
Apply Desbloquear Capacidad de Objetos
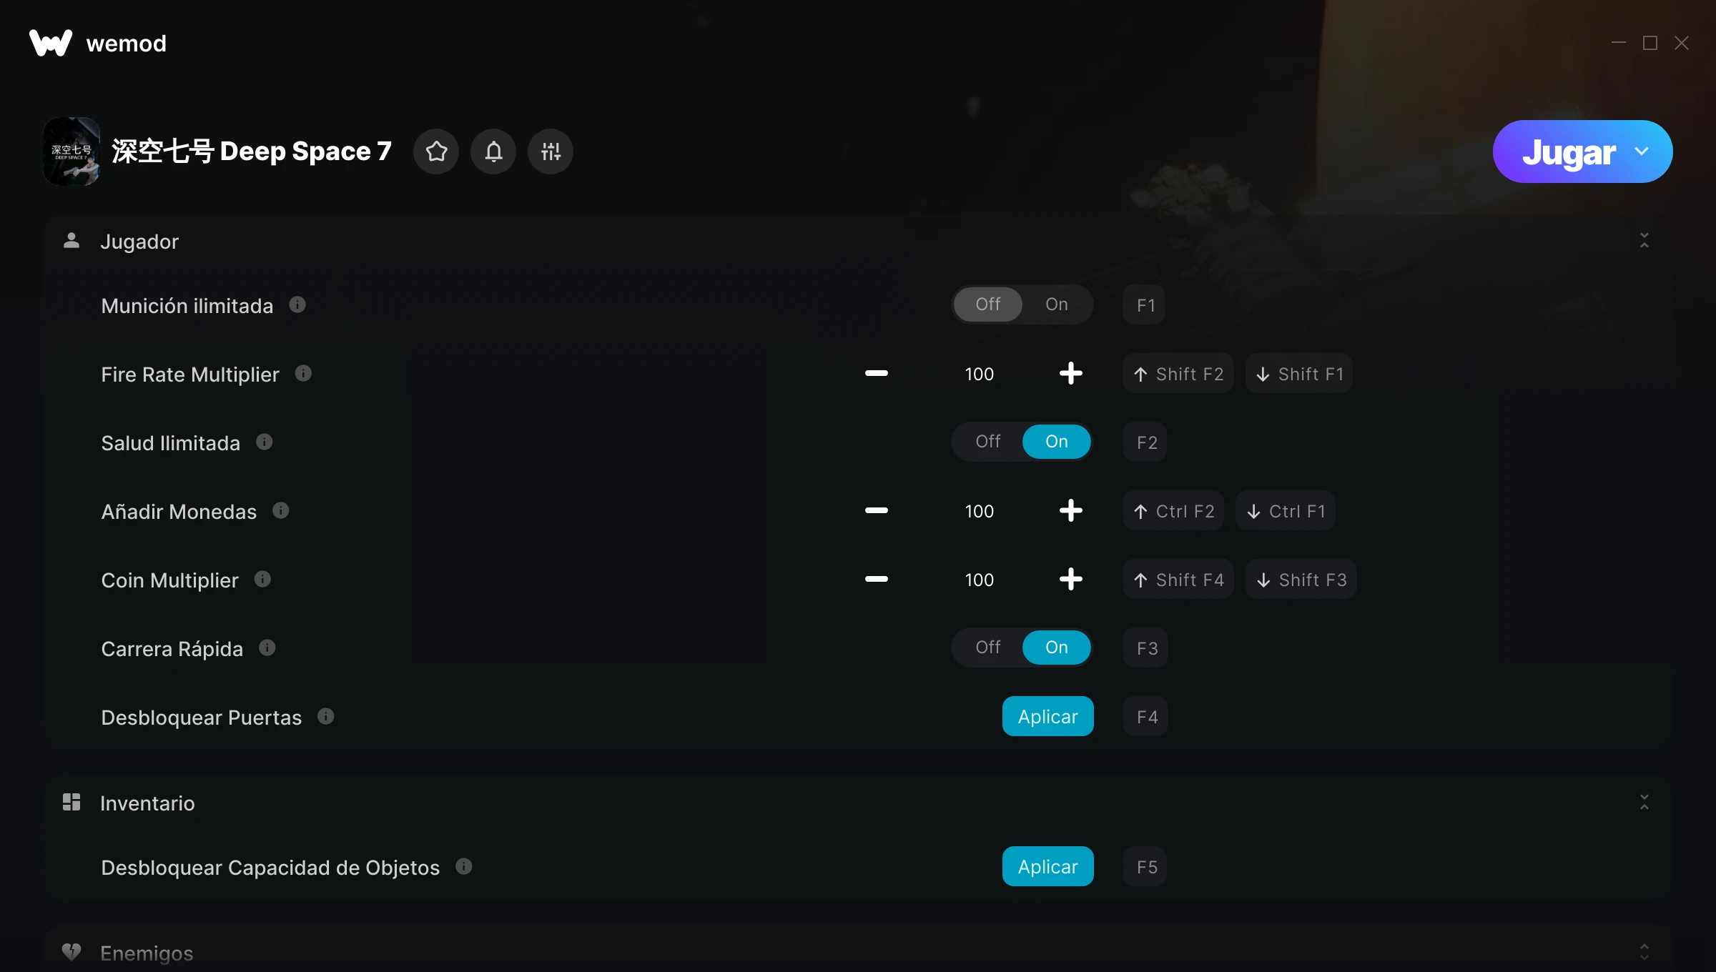(x=1048, y=867)
